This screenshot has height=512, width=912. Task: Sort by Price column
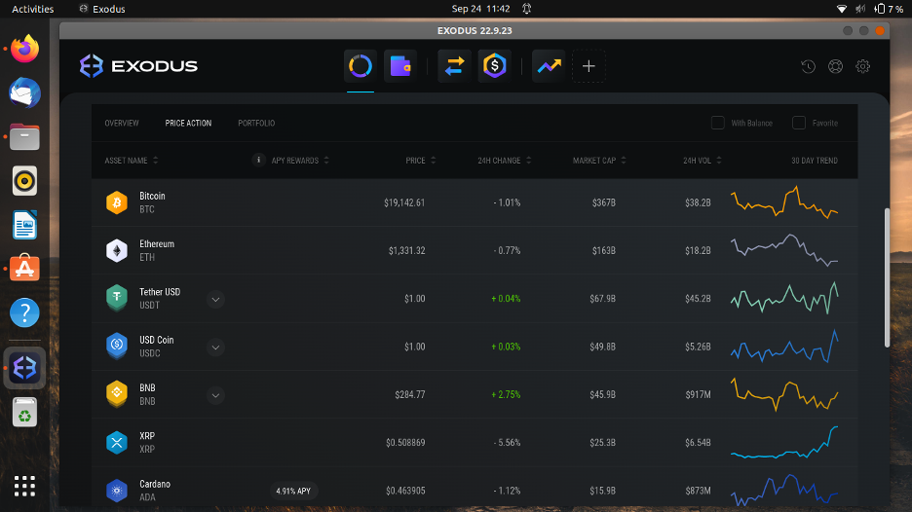421,161
